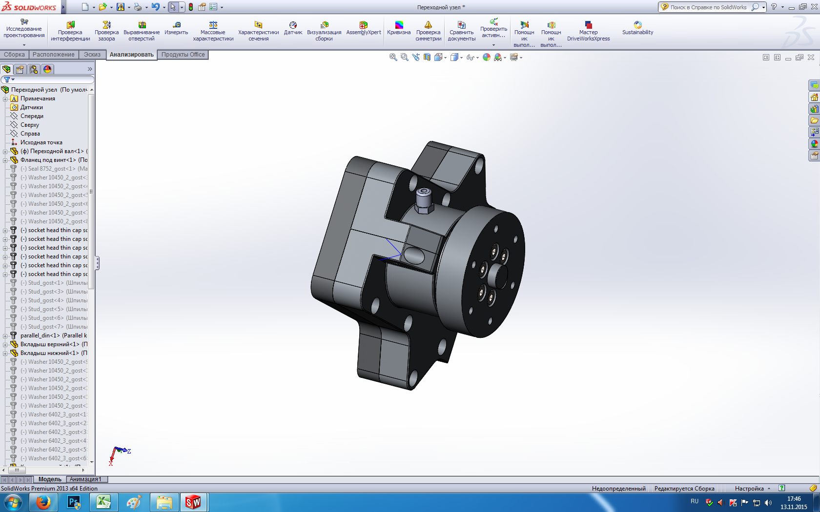Select the Датчики folder
Viewport: 820px width, 512px height.
point(31,107)
